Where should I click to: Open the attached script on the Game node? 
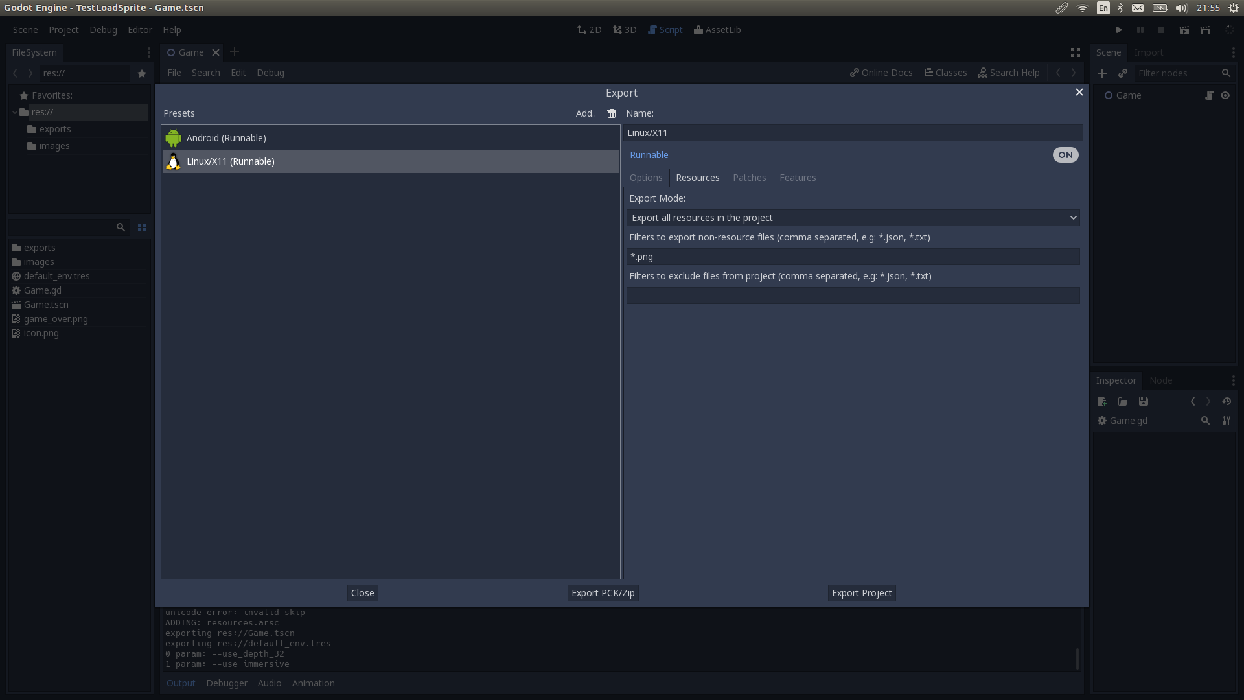(x=1209, y=95)
